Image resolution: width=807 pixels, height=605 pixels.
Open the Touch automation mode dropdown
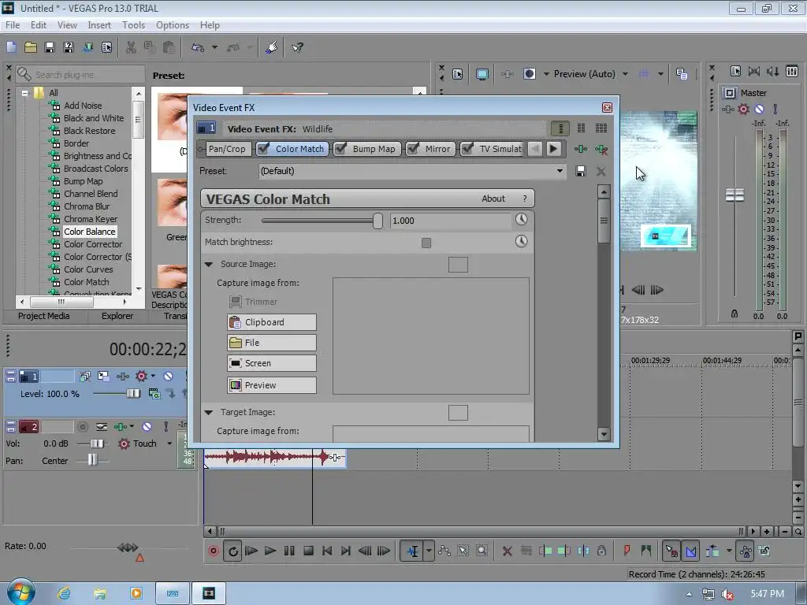click(169, 443)
